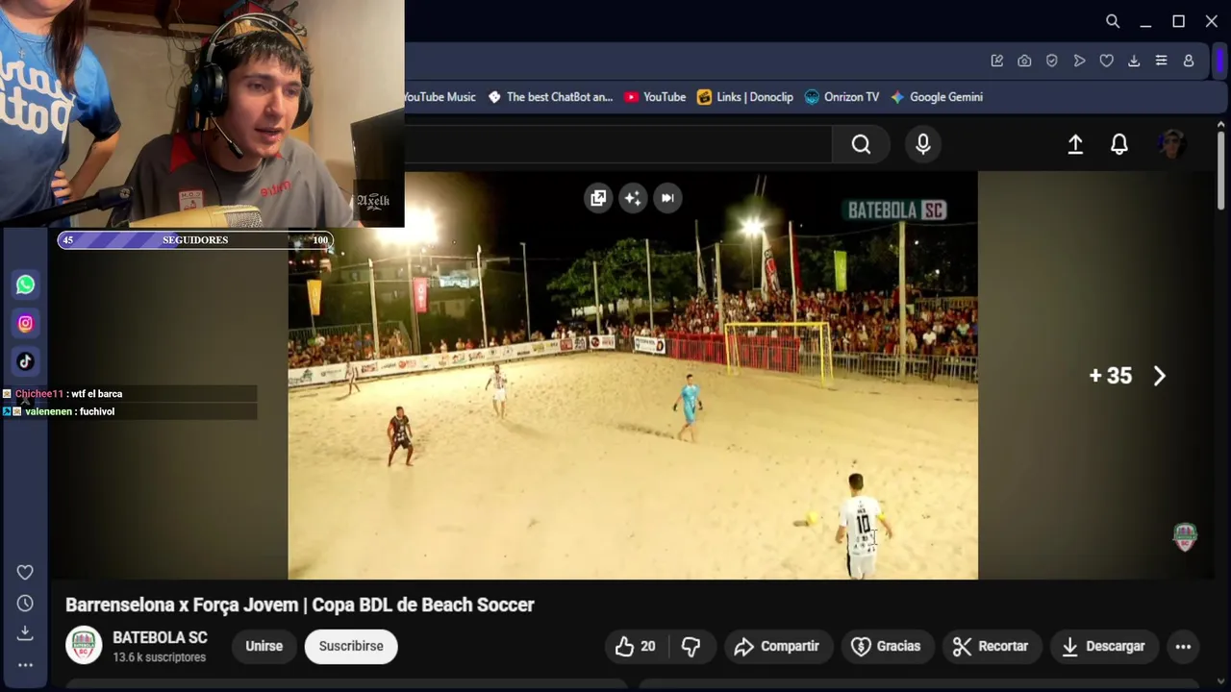Open the three-dots more actions menu
Screen dimensions: 1231x692
[1184, 647]
